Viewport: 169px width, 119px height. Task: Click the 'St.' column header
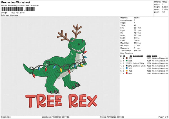click(x=131, y=56)
